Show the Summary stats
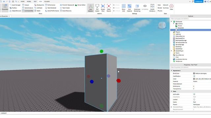The width and height of the screenshot is (211, 118). click(166, 8)
